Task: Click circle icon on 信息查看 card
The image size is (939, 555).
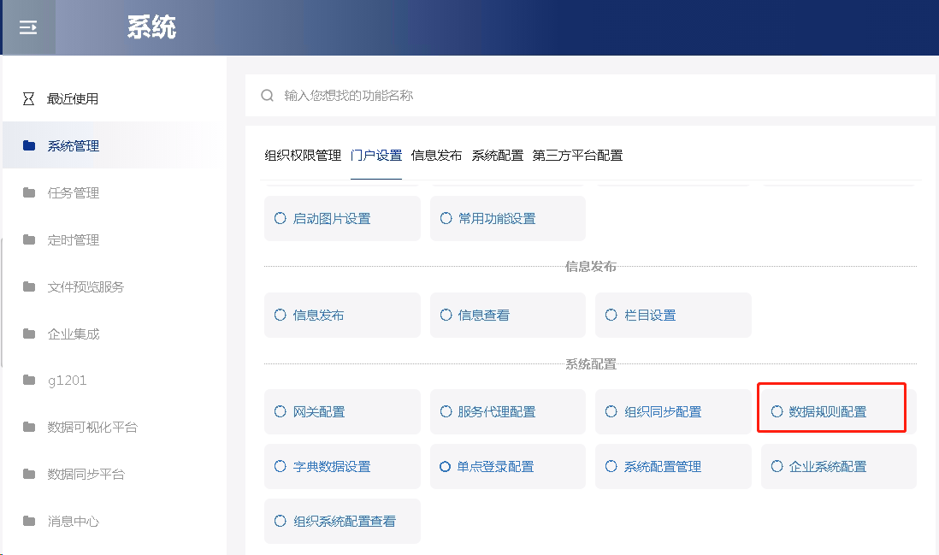Action: [446, 315]
